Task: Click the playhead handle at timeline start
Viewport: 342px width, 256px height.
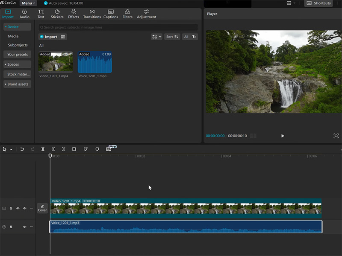Action: coord(50,155)
